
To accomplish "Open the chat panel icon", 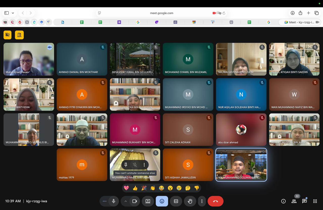I will tap(304, 201).
